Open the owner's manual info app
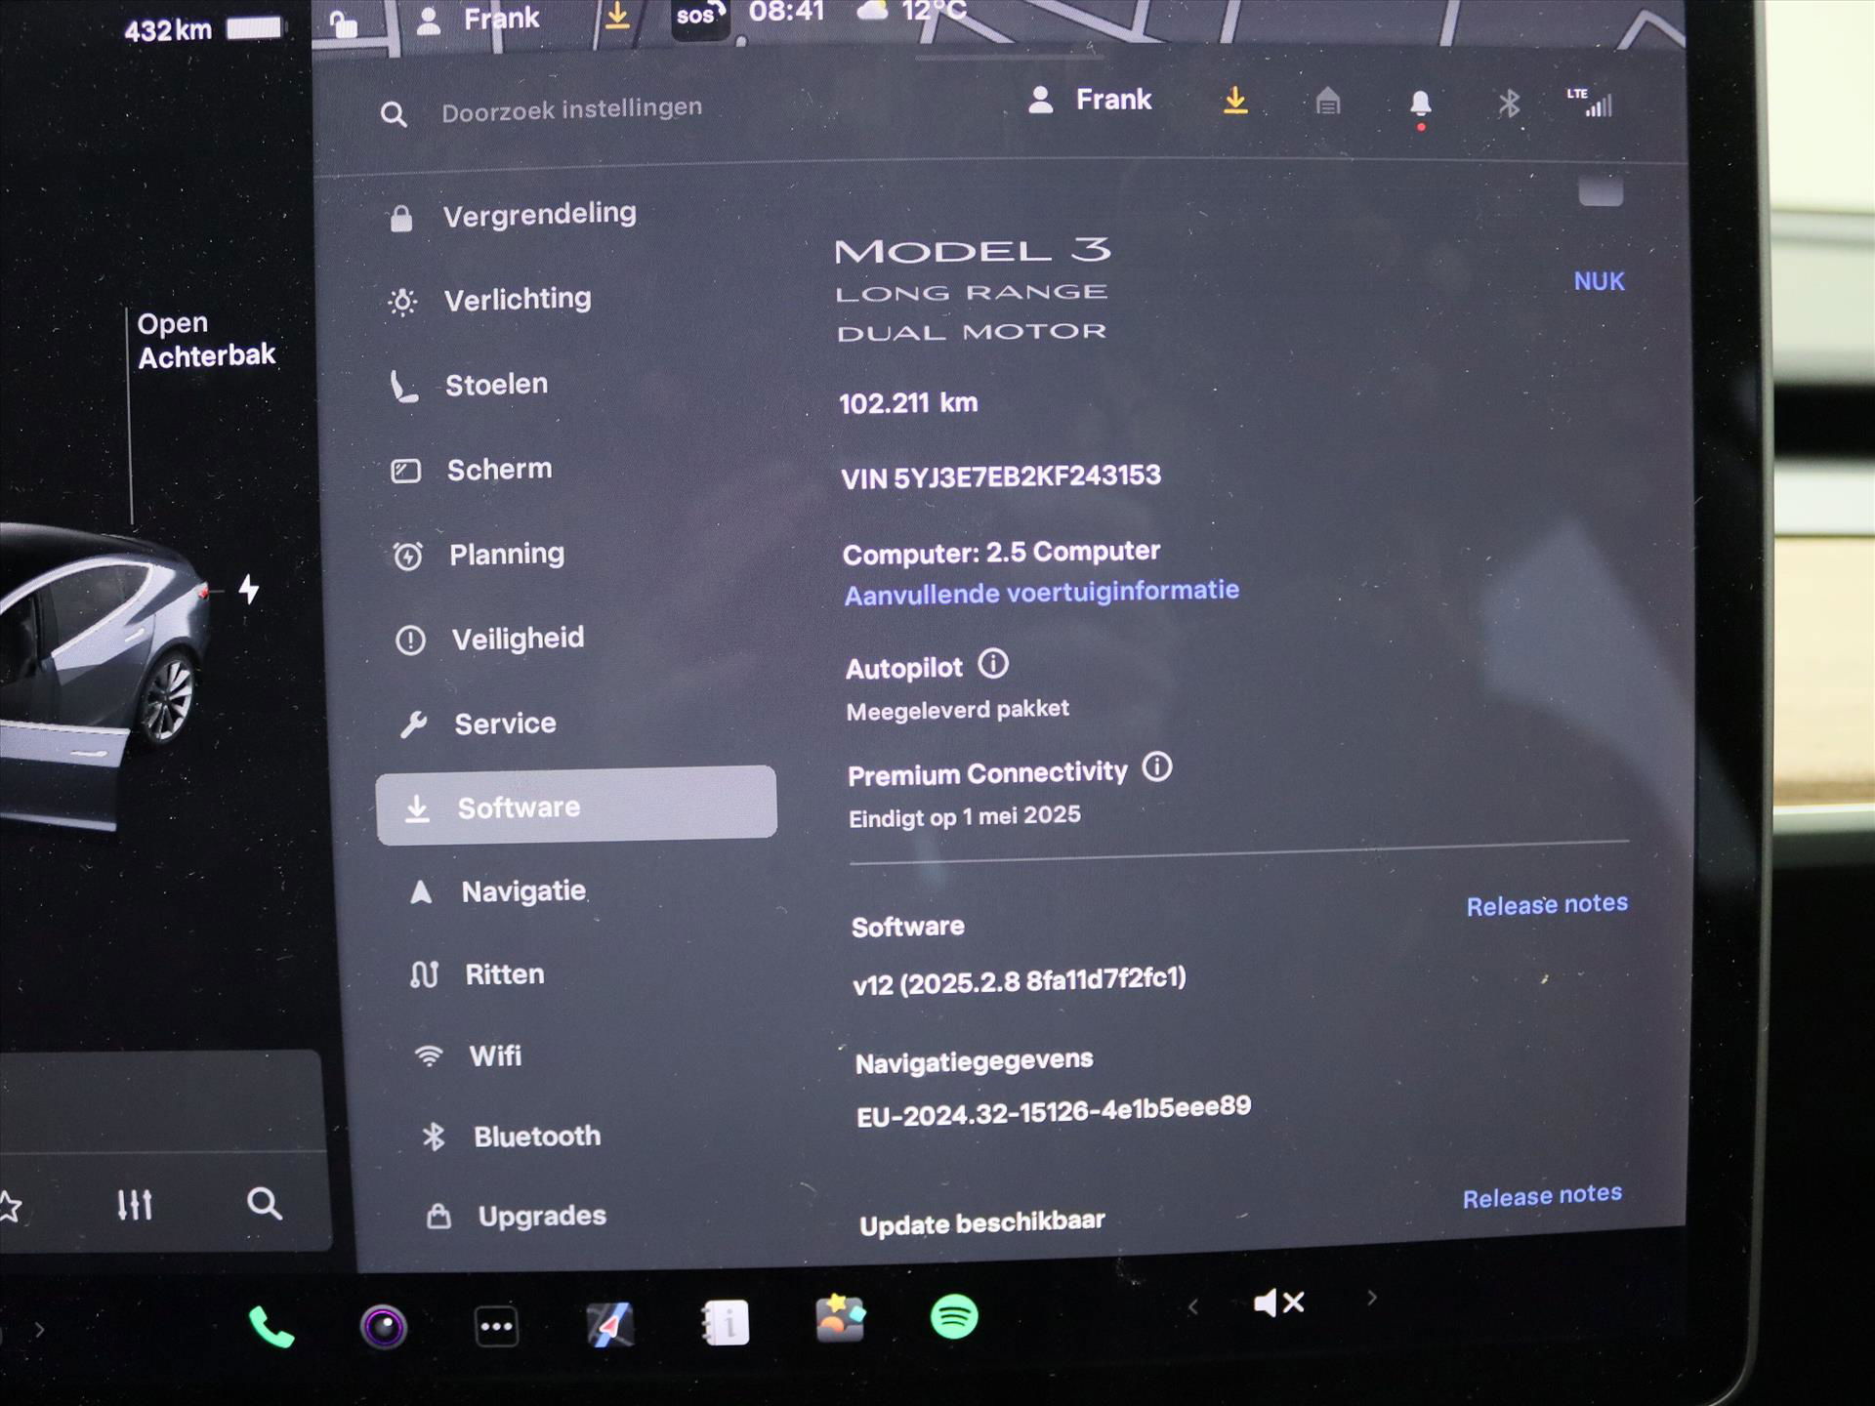This screenshot has width=1875, height=1406. pyautogui.click(x=725, y=1323)
